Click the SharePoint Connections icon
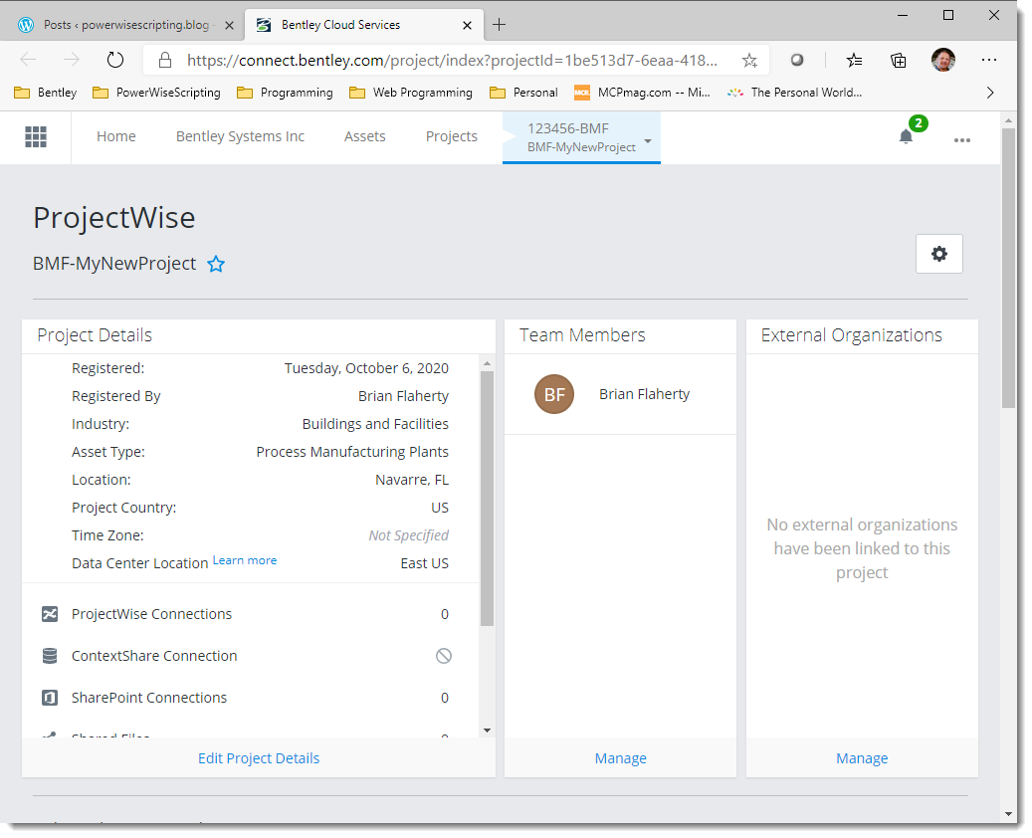This screenshot has width=1032, height=838. point(50,698)
